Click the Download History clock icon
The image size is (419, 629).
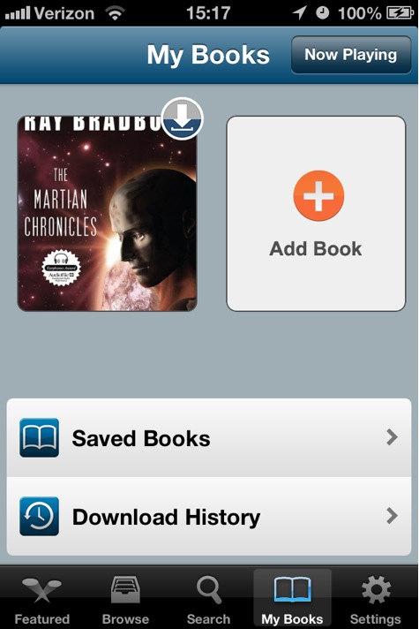coord(40,516)
